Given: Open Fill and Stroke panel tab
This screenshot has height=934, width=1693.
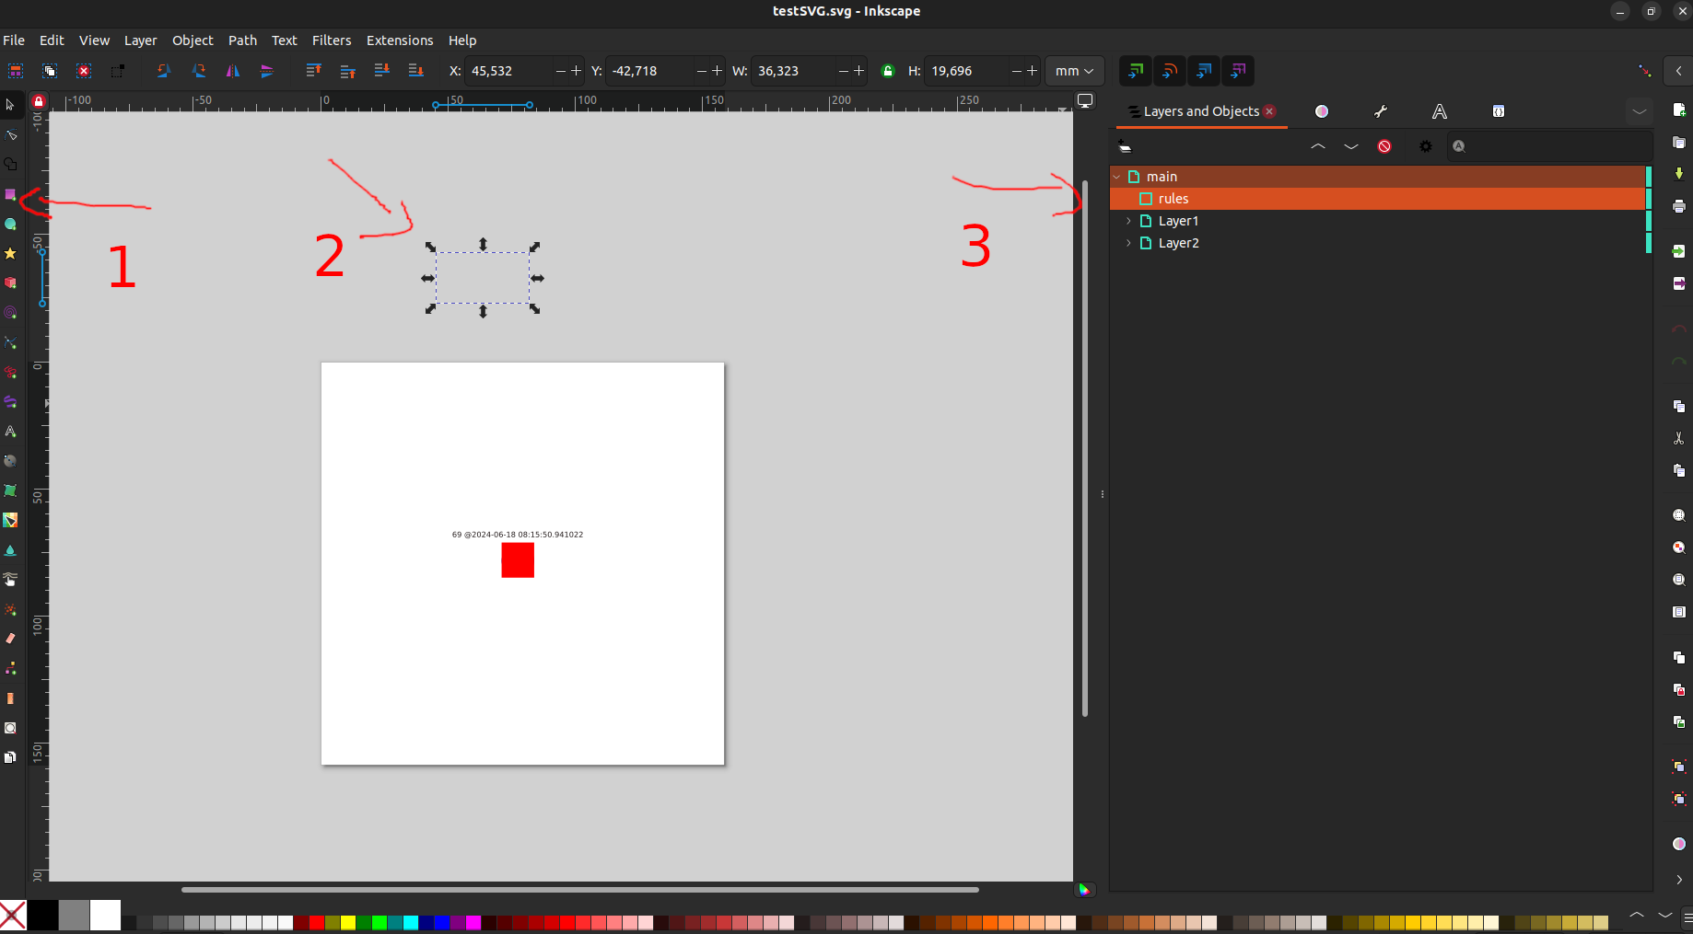Looking at the screenshot, I should click(x=1322, y=111).
